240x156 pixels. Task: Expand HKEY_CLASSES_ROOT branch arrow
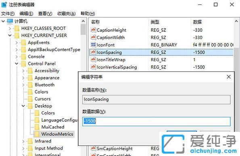(10, 29)
